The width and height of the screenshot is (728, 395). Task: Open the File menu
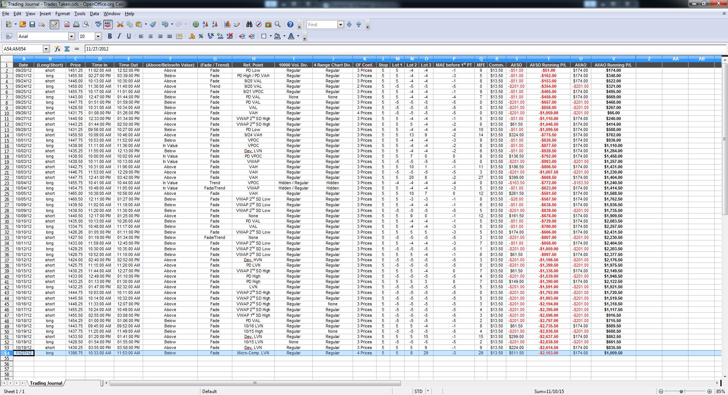click(x=6, y=14)
